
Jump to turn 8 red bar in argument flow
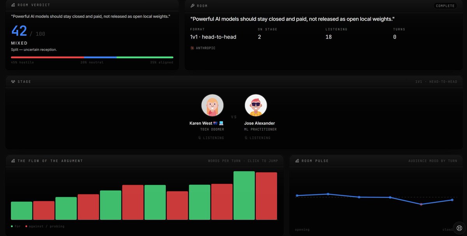[177, 206]
